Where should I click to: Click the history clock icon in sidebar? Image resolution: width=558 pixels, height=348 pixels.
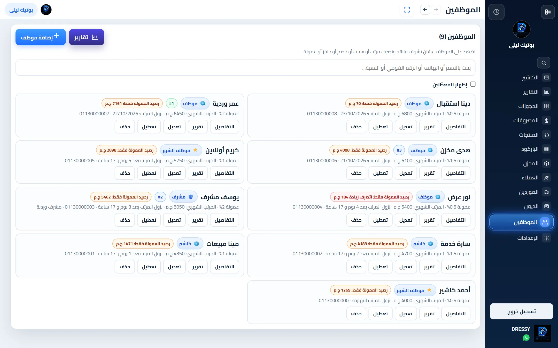[x=496, y=12]
